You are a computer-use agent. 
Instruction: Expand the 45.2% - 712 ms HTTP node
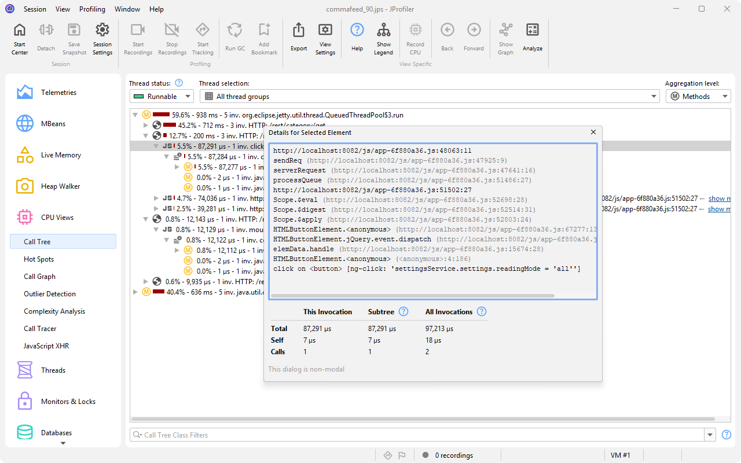tap(146, 126)
